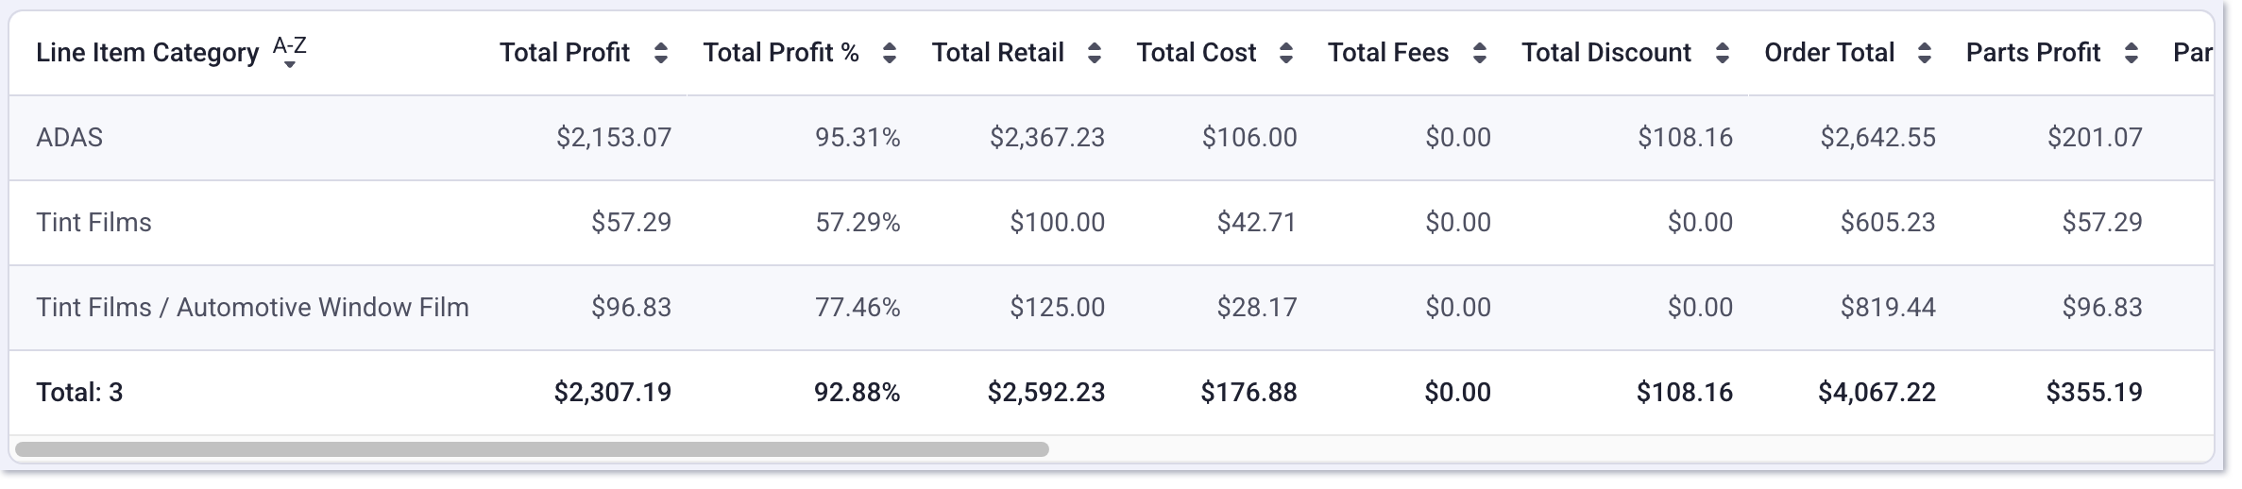Click Automotive Window Film retail $125.00
Image resolution: width=2242 pixels, height=489 pixels.
[1058, 308]
